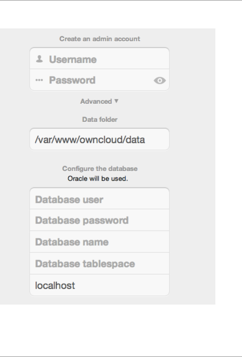Click the Advanced text label
Viewport: 242px width, 357px height.
pyautogui.click(x=96, y=101)
